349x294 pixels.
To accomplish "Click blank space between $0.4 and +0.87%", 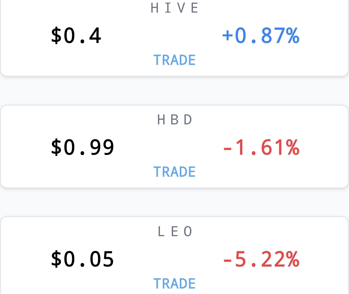I will click(162, 36).
